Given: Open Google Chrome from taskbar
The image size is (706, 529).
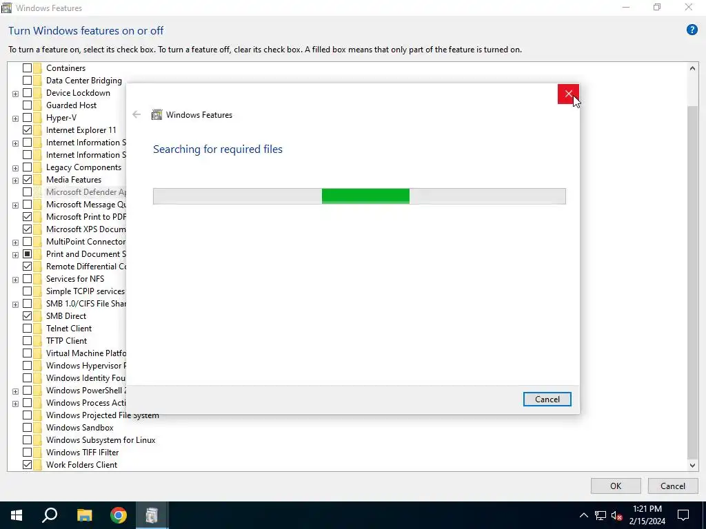Looking at the screenshot, I should [x=119, y=515].
